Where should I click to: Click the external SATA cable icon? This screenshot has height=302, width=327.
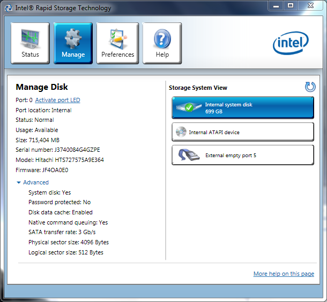[189, 155]
